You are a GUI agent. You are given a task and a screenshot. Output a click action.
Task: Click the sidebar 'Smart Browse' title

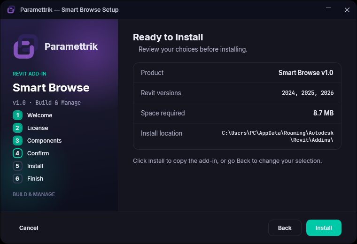(x=51, y=88)
